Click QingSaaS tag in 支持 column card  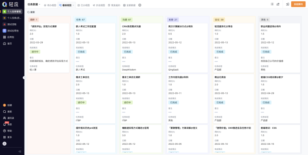pos(173,70)
